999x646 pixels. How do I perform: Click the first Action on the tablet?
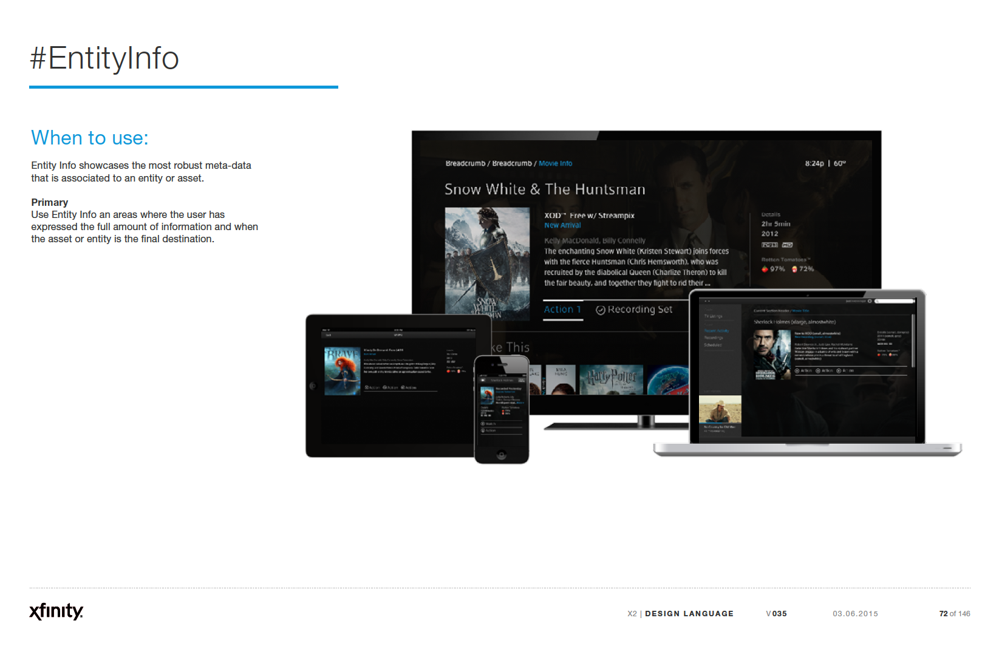(372, 387)
